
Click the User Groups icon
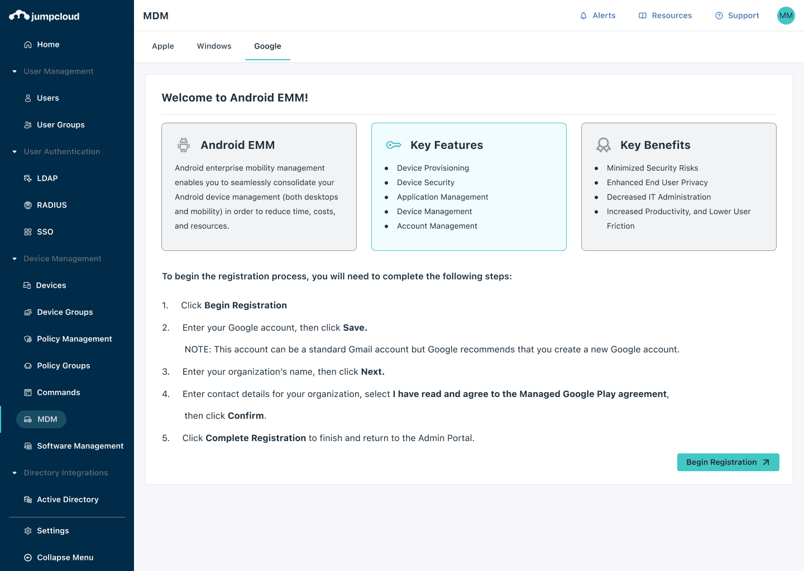tap(28, 125)
